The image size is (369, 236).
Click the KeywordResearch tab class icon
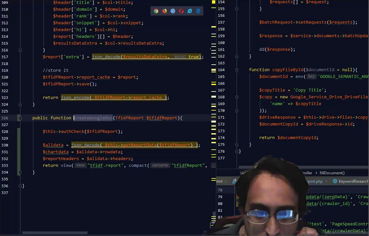(335, 181)
